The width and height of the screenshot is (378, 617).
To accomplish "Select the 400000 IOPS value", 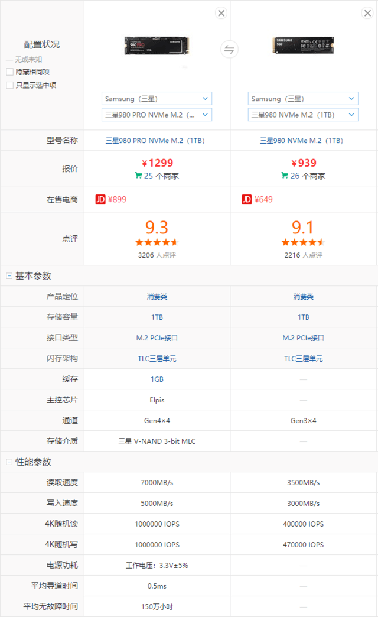I will click(x=303, y=524).
